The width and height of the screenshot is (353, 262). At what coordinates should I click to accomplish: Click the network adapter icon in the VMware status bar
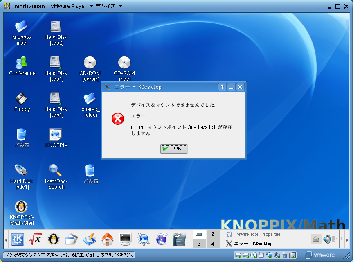(x=269, y=255)
